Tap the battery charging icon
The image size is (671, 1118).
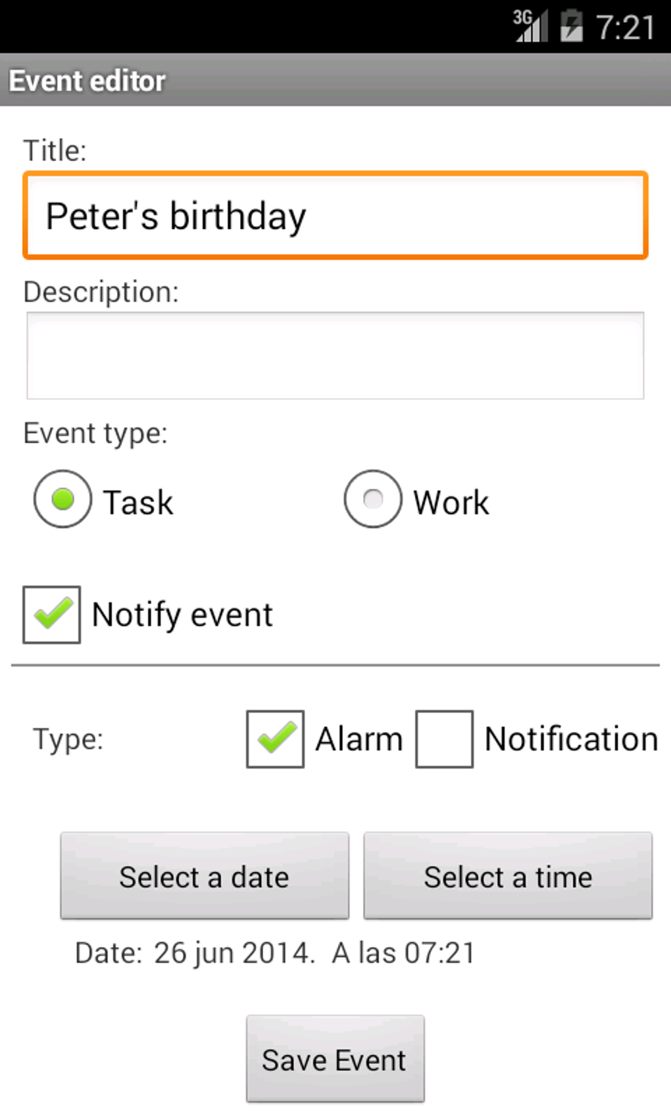pyautogui.click(x=571, y=26)
